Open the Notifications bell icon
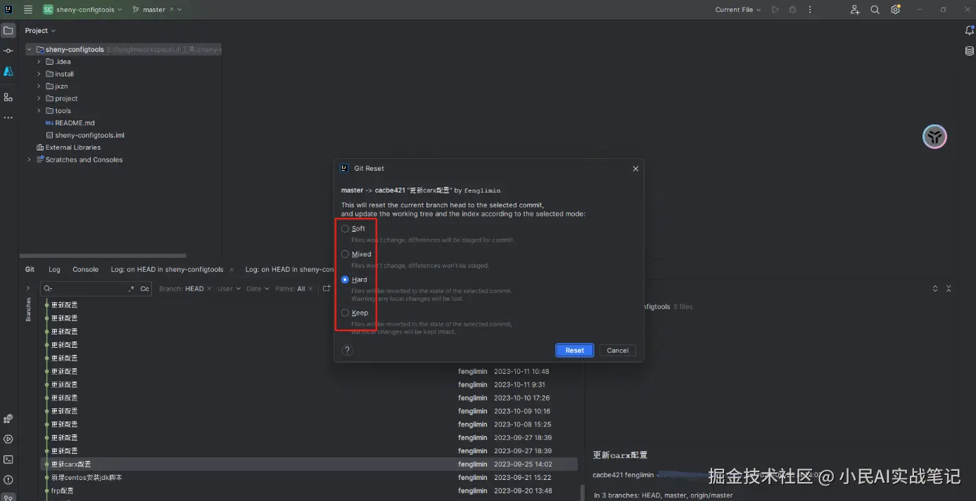Viewport: 976px width, 501px height. (969, 31)
